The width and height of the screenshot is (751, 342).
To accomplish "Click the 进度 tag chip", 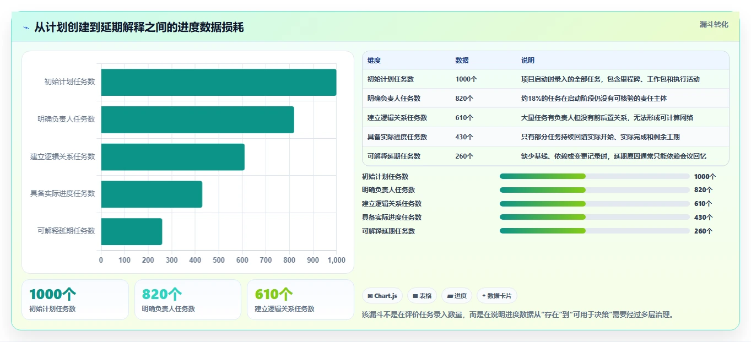I will (x=457, y=296).
